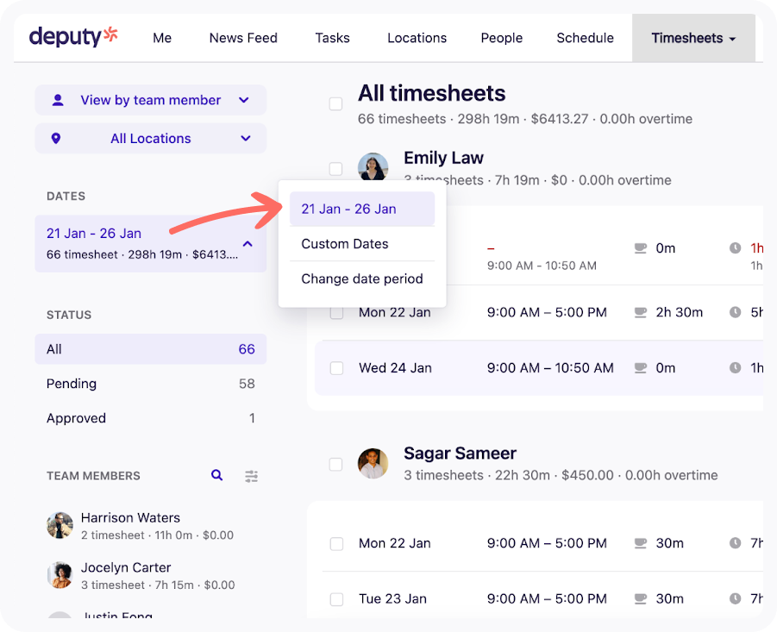Click the person icon on View by team member
The image size is (777, 632).
(58, 100)
